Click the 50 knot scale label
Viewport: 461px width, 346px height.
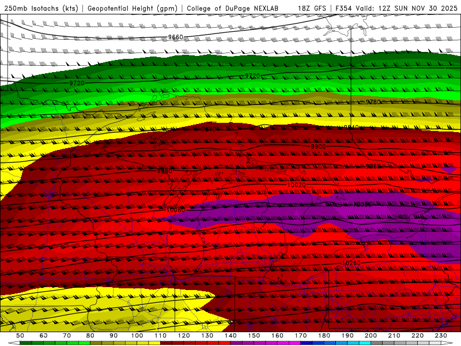(x=20, y=336)
